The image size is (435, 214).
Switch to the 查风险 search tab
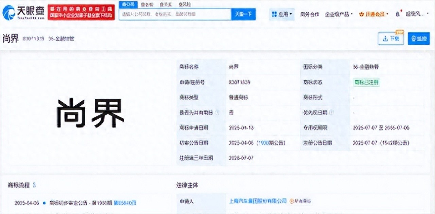coord(185,5)
